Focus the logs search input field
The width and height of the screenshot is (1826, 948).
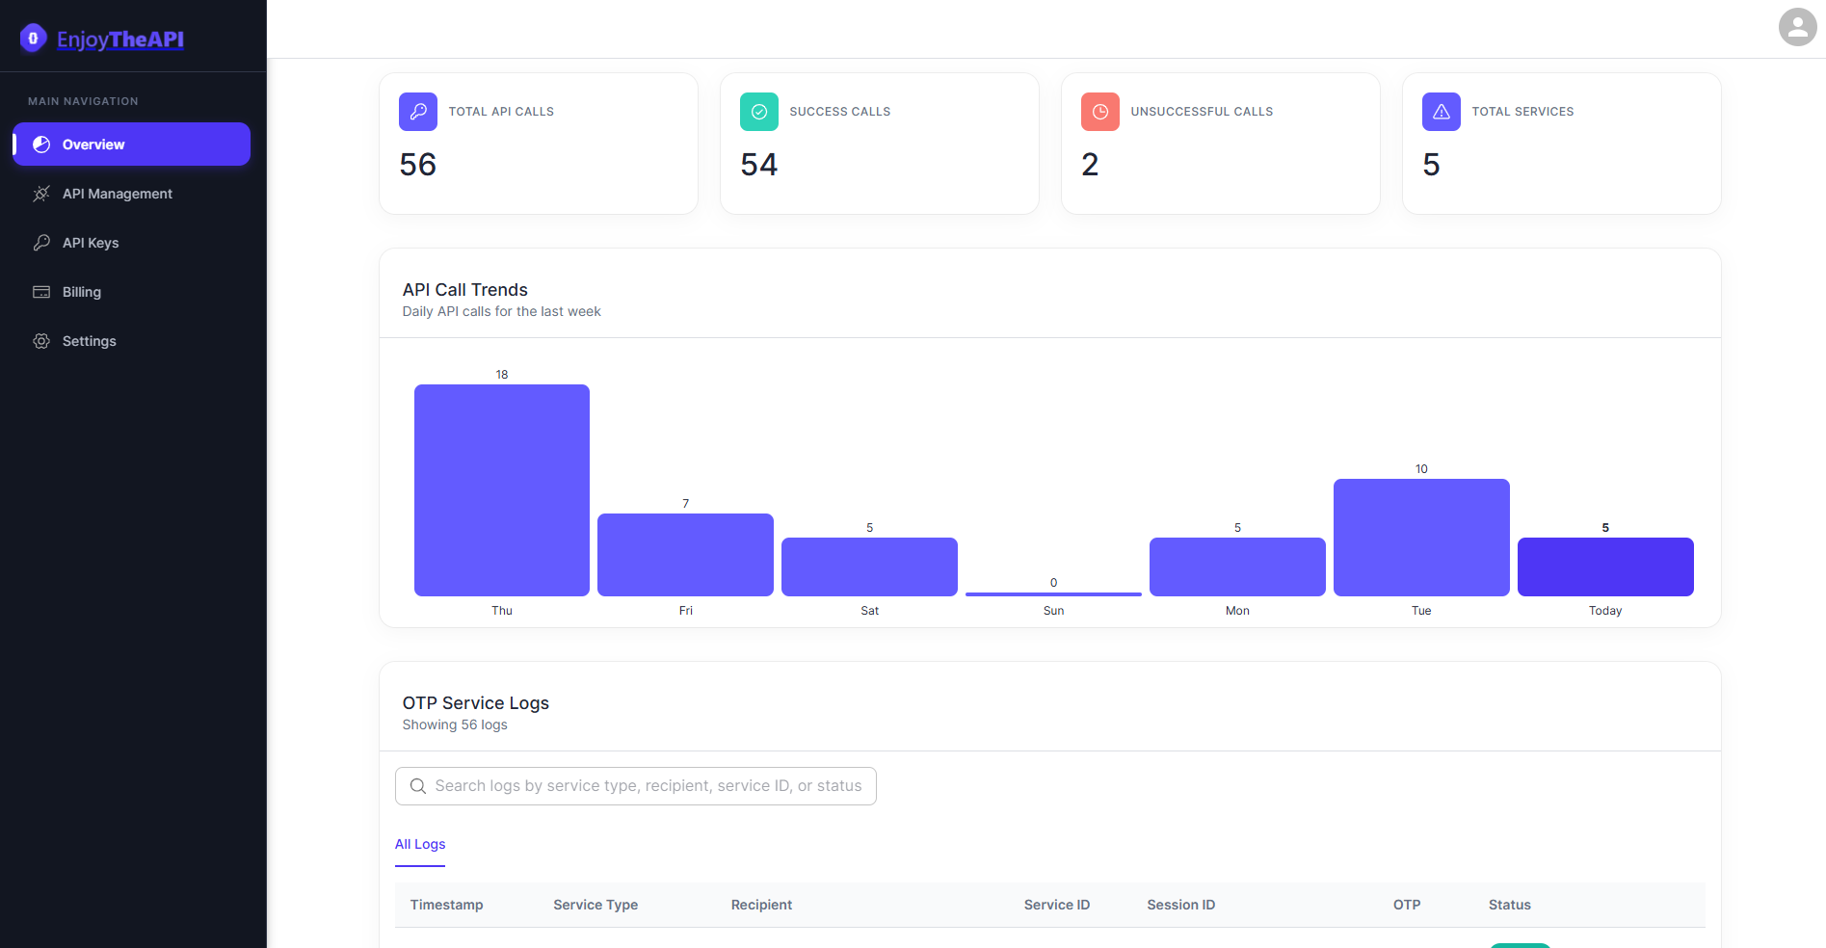tap(648, 786)
